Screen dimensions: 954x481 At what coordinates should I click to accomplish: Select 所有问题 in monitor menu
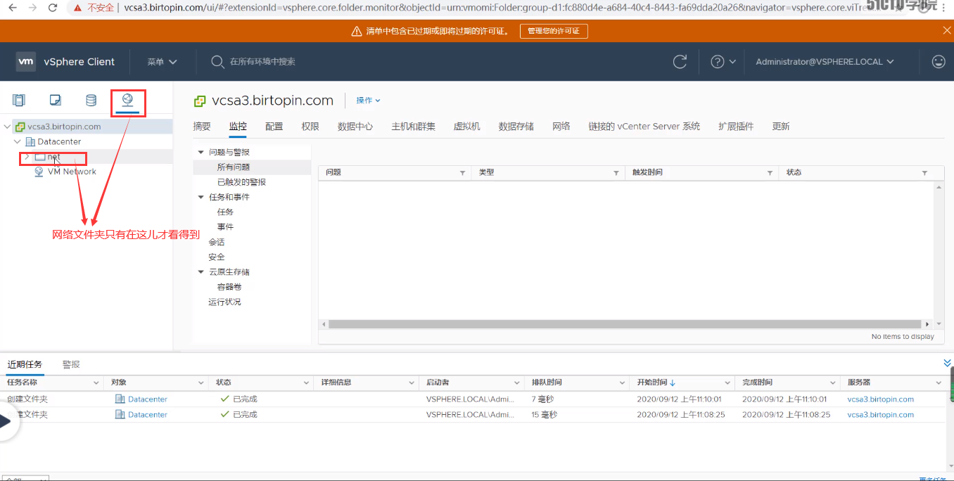click(234, 167)
